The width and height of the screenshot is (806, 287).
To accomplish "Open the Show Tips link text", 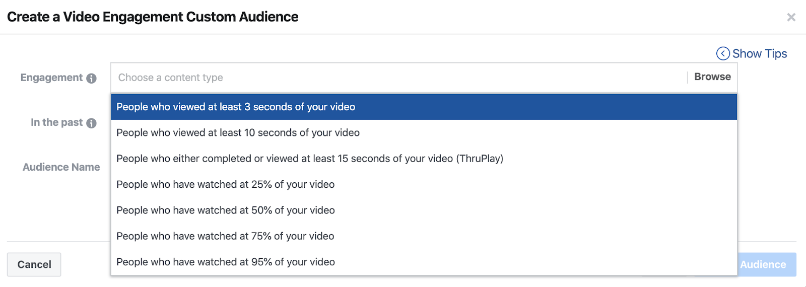I will [x=759, y=53].
